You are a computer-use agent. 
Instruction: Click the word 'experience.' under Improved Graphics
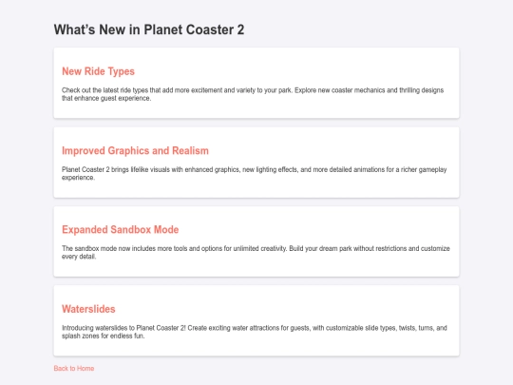pos(78,178)
